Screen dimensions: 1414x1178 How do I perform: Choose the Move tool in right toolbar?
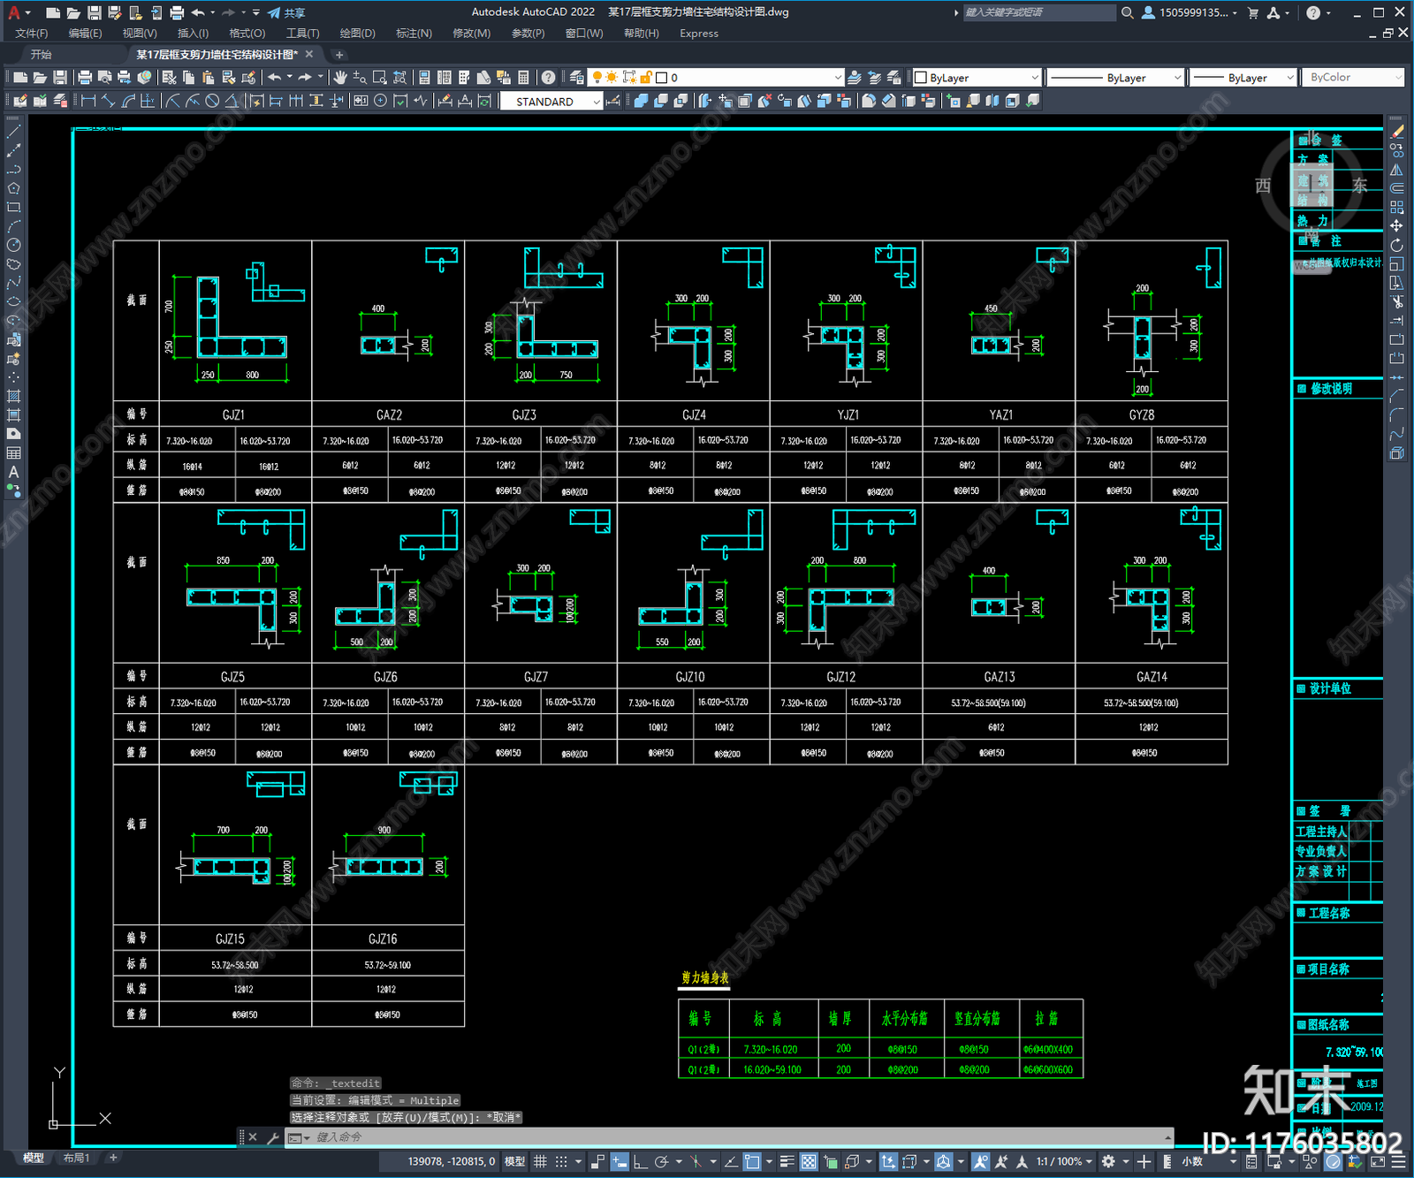click(x=1396, y=226)
